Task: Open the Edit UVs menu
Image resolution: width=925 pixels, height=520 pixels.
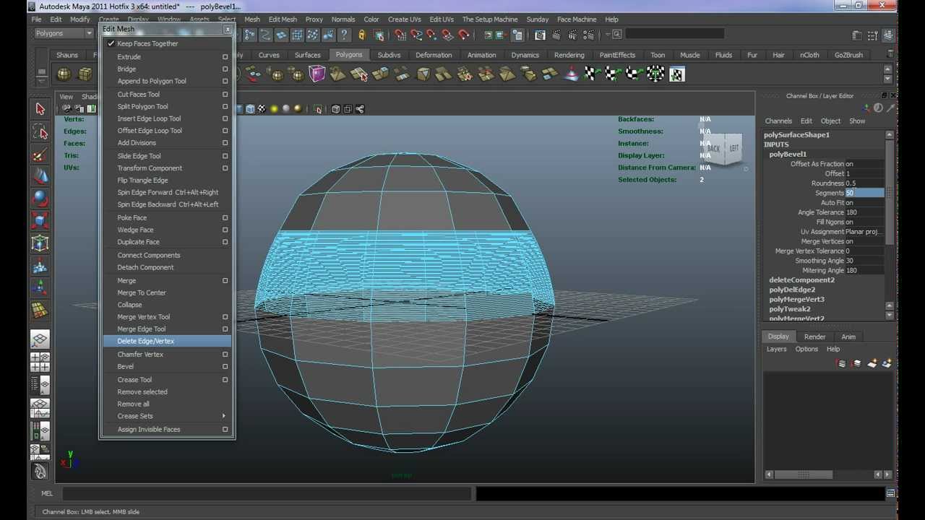Action: [x=442, y=19]
